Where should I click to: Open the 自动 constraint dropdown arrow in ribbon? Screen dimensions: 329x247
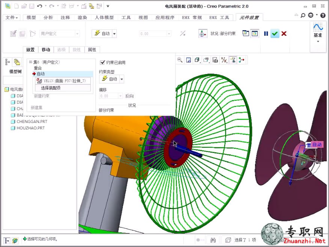coord(114,33)
